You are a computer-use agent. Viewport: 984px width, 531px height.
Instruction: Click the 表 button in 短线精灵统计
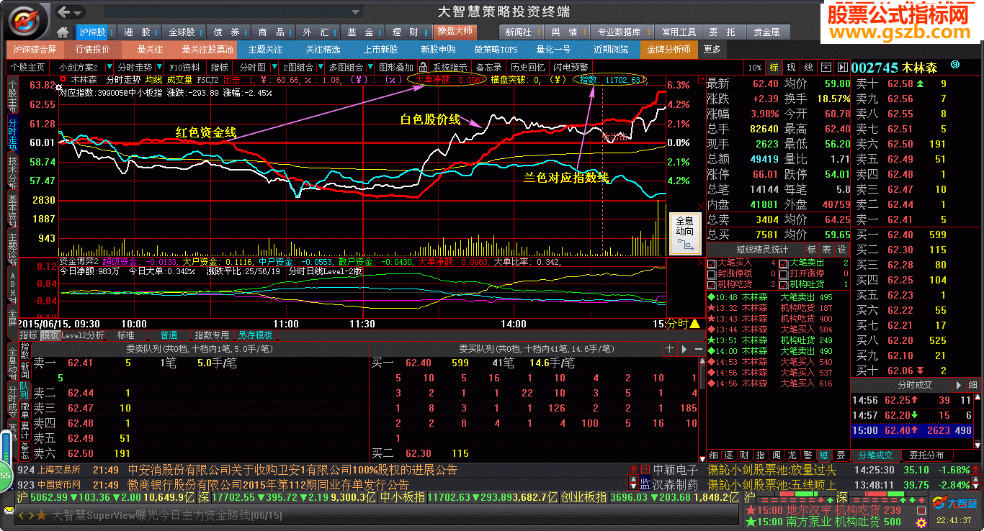pos(826,250)
